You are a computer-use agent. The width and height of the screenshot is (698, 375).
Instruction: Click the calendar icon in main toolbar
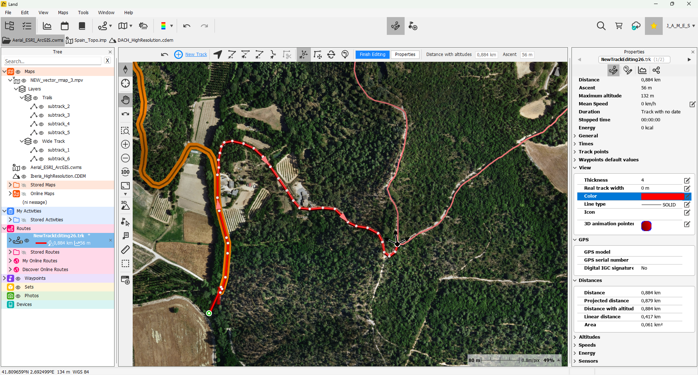[65, 26]
